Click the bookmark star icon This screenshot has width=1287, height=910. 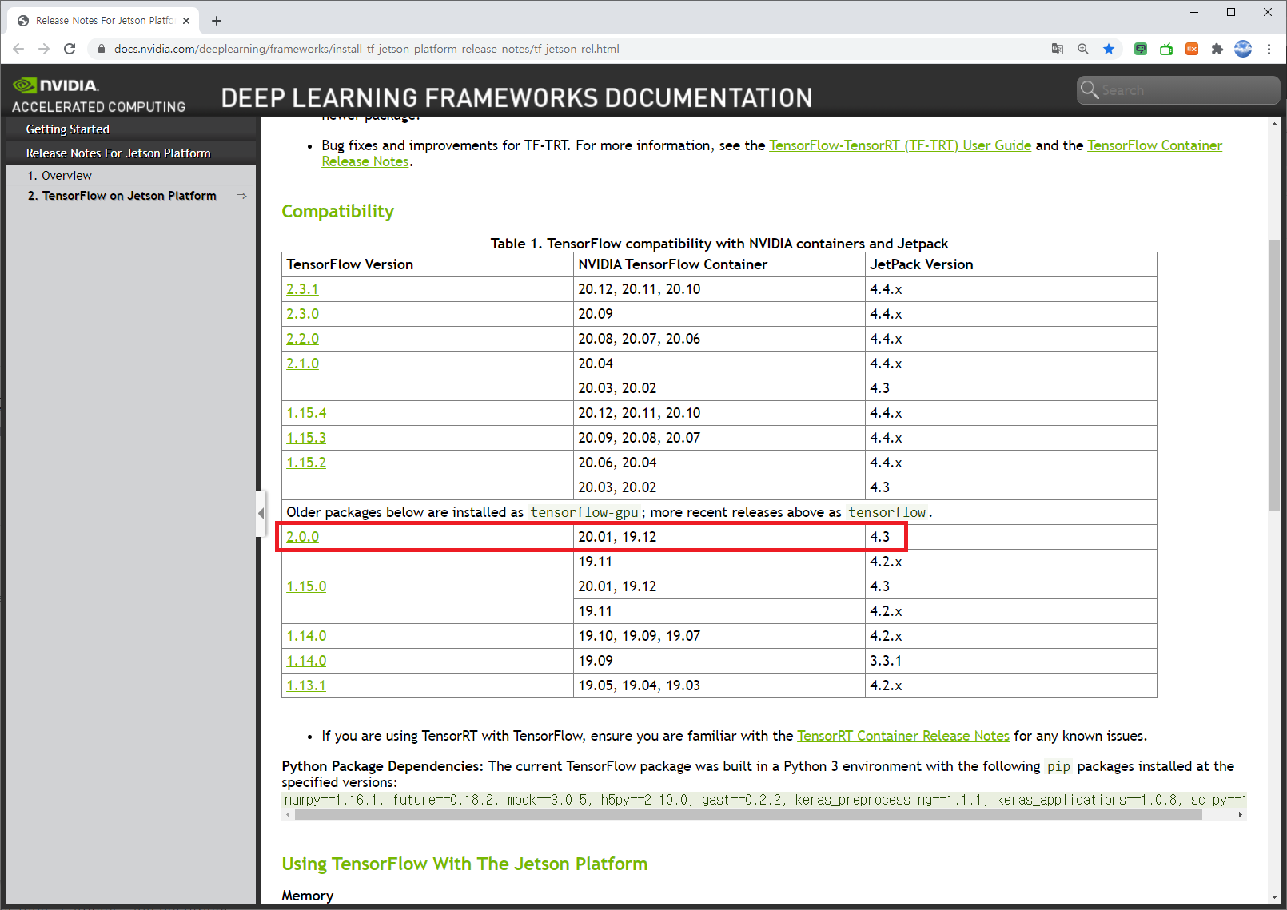click(1109, 49)
